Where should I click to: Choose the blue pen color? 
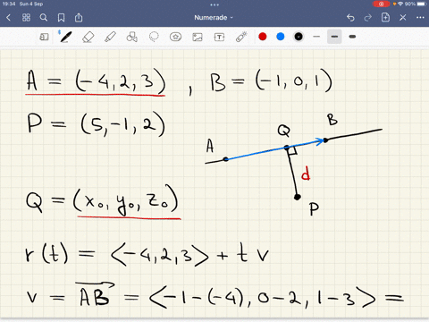pyautogui.click(x=281, y=37)
